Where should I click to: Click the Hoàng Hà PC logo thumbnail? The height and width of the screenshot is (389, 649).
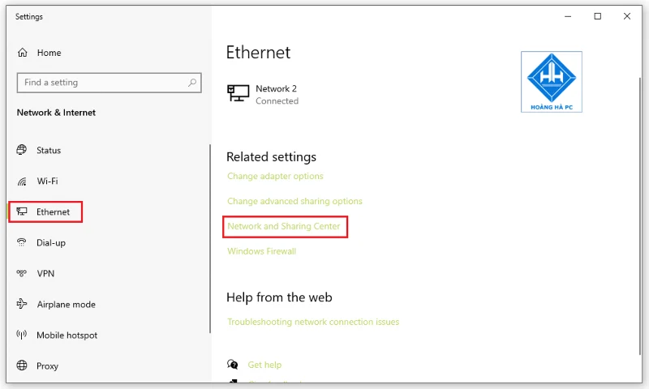(x=552, y=82)
